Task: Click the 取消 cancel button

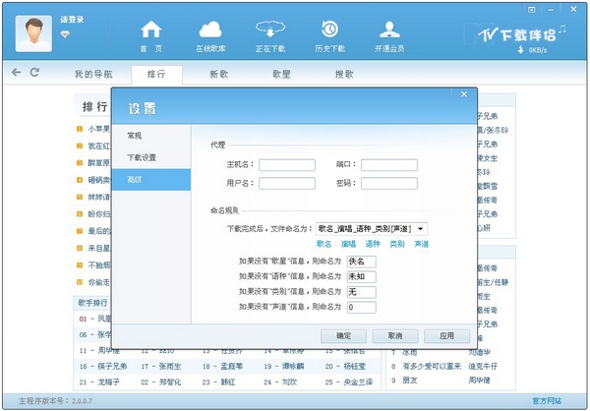Action: coord(394,335)
